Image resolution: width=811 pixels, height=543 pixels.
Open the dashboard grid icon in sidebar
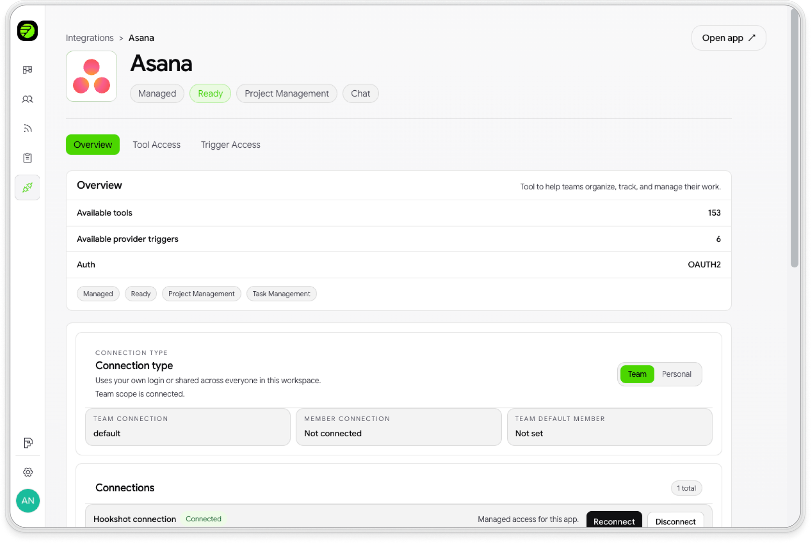click(x=28, y=70)
